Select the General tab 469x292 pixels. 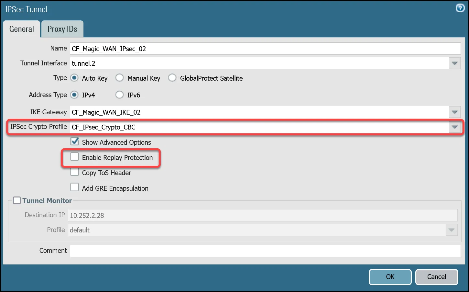click(x=22, y=29)
